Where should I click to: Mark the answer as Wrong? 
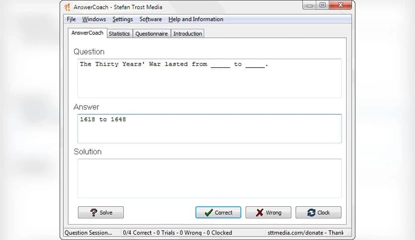click(x=269, y=212)
